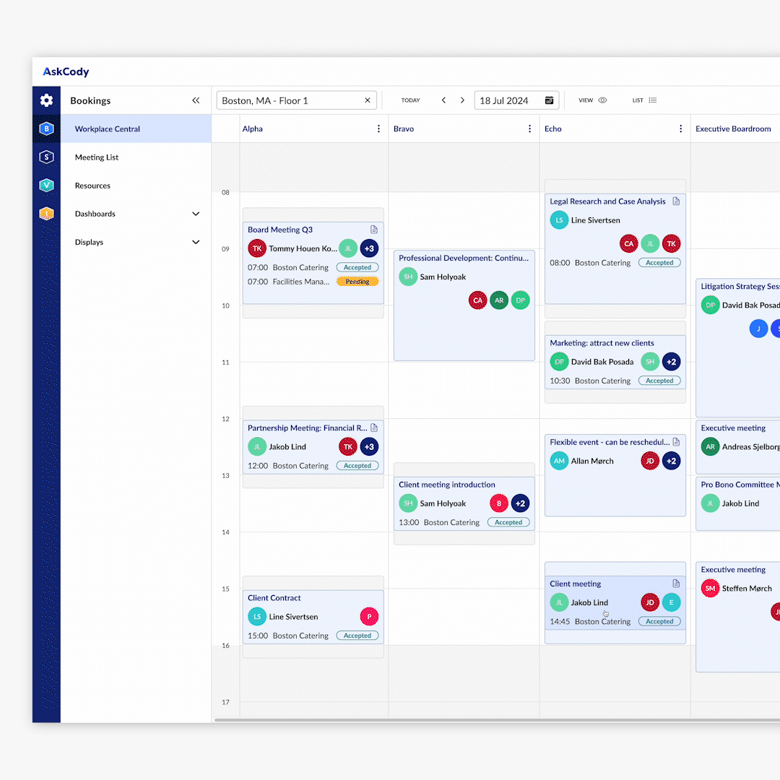Image resolution: width=780 pixels, height=780 pixels.
Task: Open the navy S module icon
Action: click(x=47, y=157)
